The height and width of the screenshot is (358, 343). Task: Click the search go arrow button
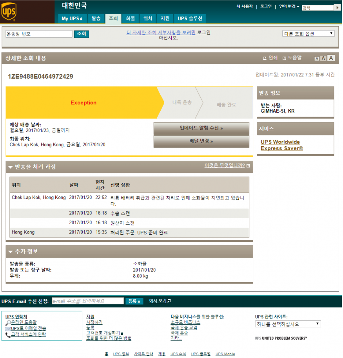(x=337, y=7)
